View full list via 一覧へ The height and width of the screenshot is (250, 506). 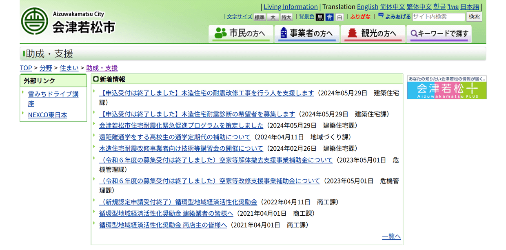391,237
